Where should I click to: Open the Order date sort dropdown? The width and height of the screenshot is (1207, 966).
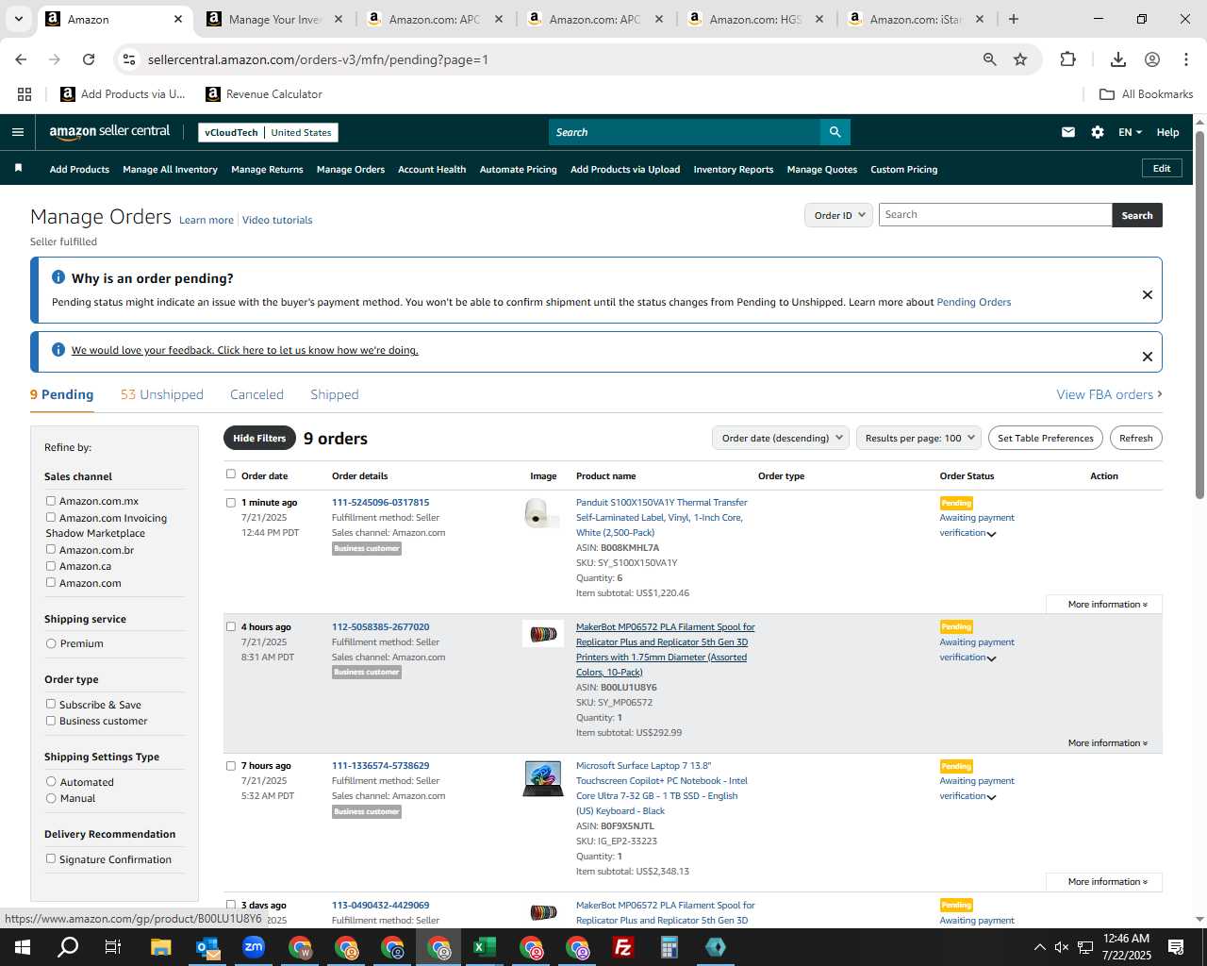tap(781, 438)
